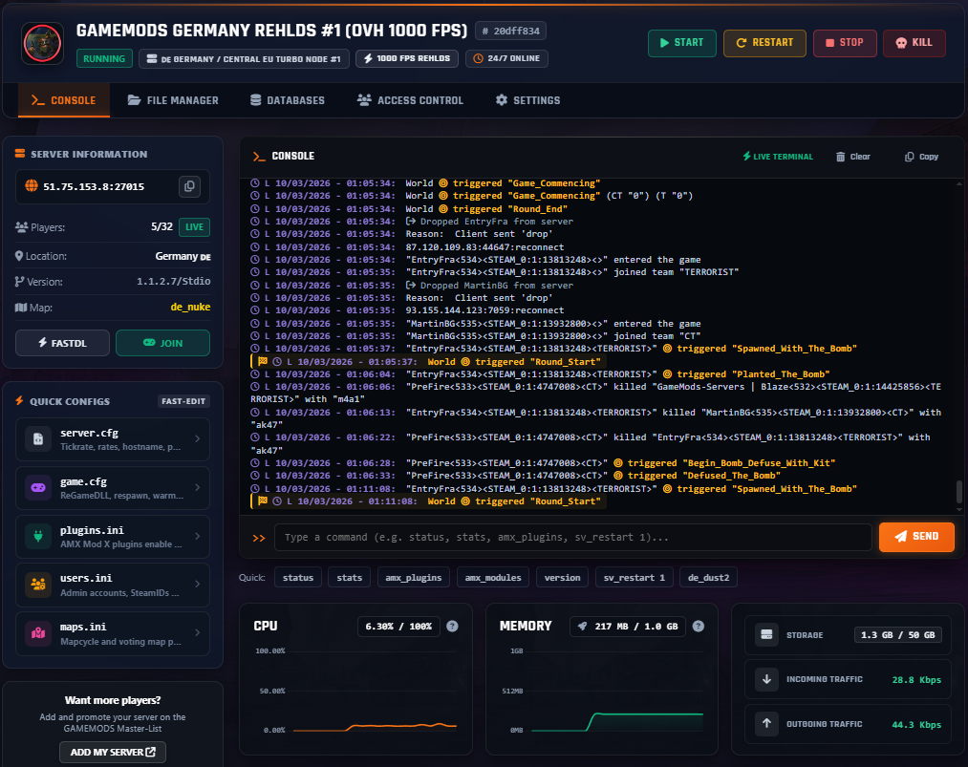Click the console scrollbar thumb

coord(958,492)
